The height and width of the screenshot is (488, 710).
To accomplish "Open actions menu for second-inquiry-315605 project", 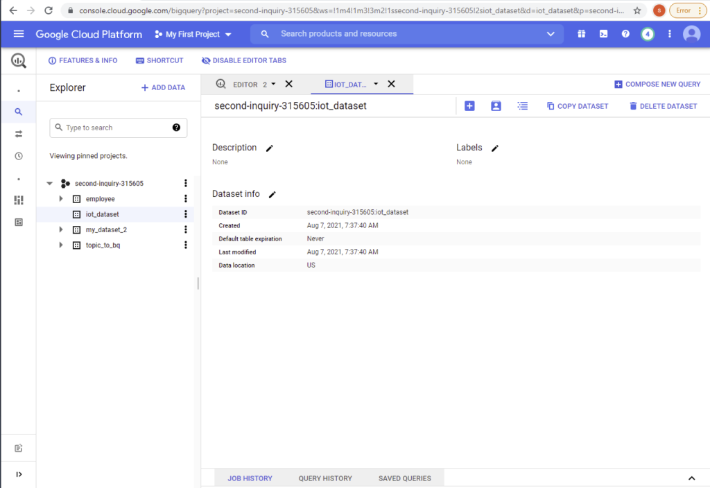I will [x=186, y=183].
